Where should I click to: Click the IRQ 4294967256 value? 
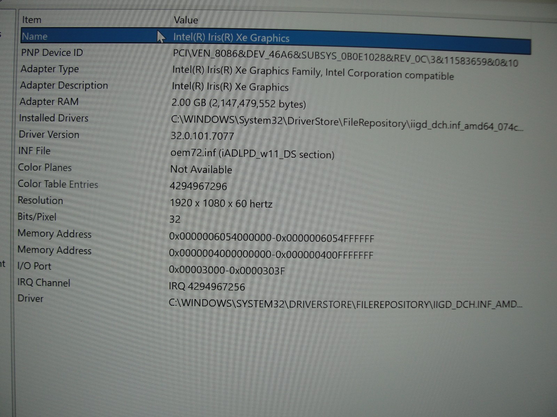coord(207,287)
